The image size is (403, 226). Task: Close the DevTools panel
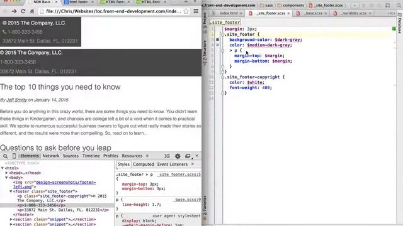[x=197, y=156]
